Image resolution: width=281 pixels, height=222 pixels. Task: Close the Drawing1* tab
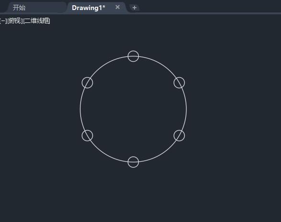(x=117, y=7)
